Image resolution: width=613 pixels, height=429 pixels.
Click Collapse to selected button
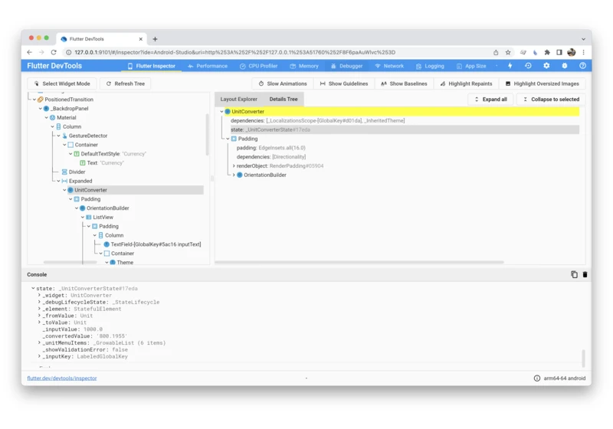[x=551, y=100]
